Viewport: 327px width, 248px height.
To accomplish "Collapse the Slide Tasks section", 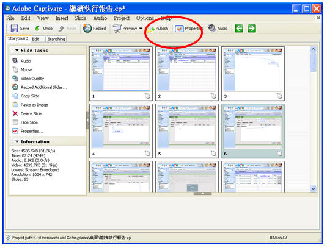I will click(x=17, y=51).
